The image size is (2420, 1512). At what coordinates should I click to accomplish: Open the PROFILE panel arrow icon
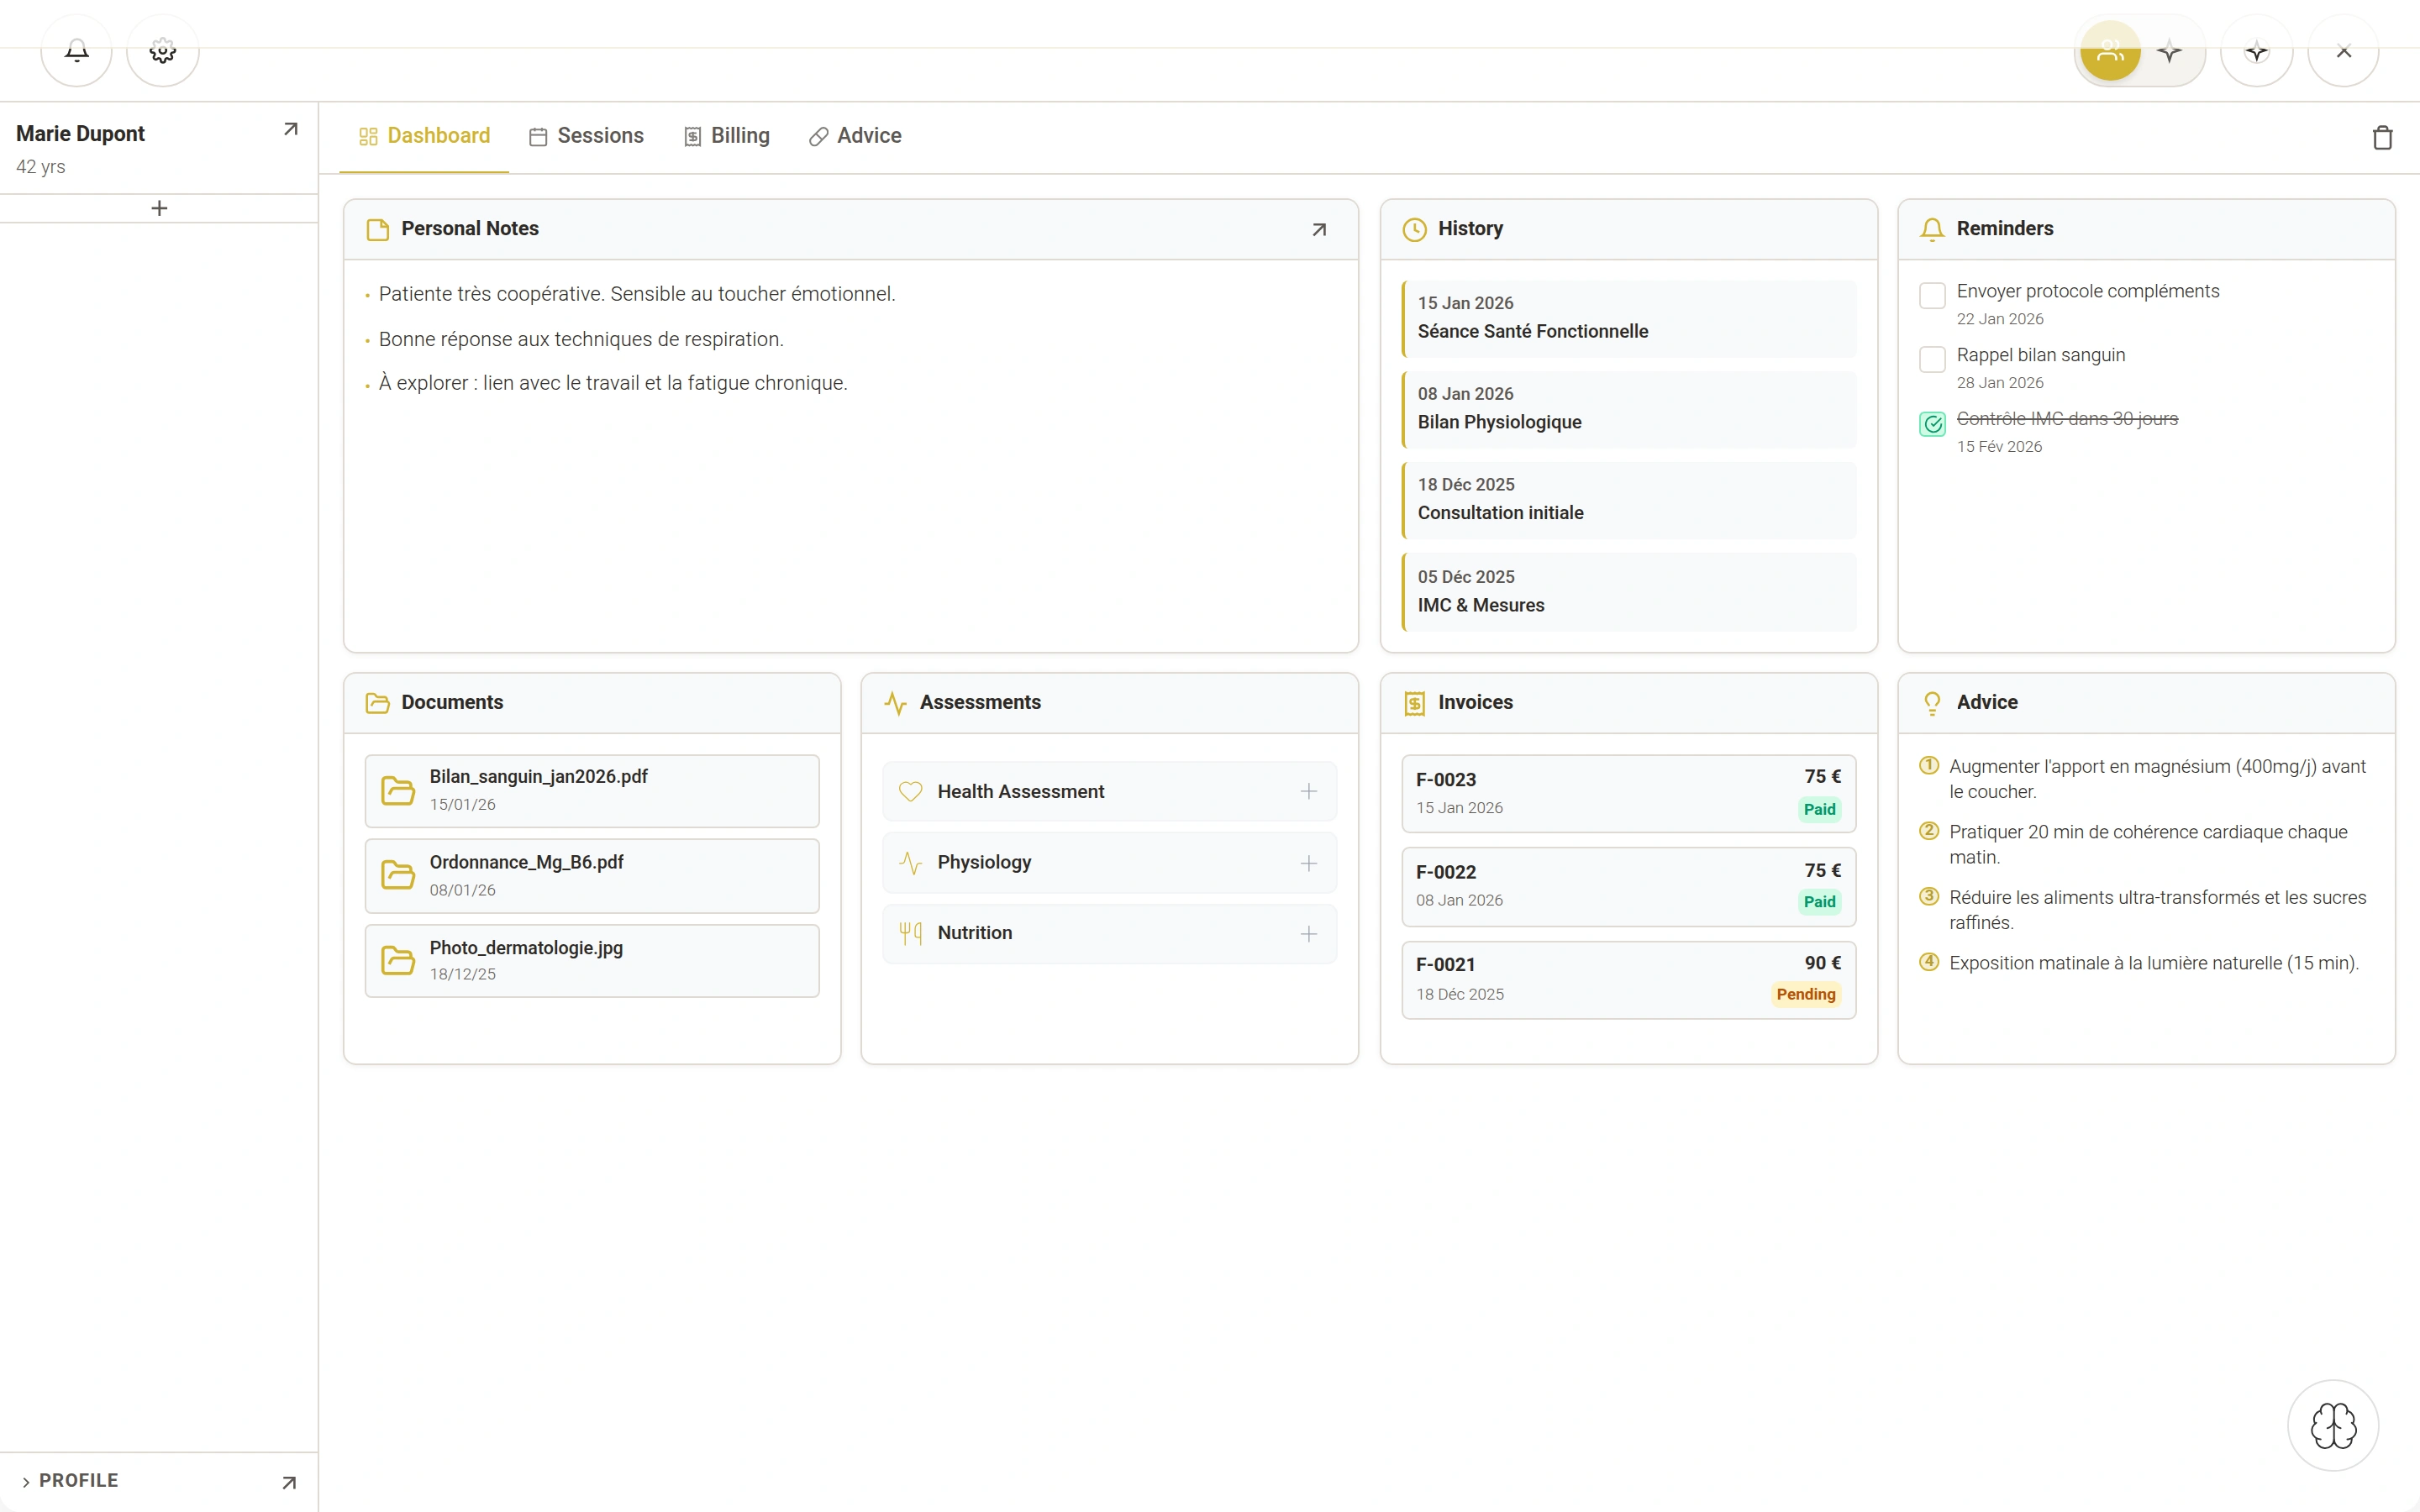point(289,1482)
